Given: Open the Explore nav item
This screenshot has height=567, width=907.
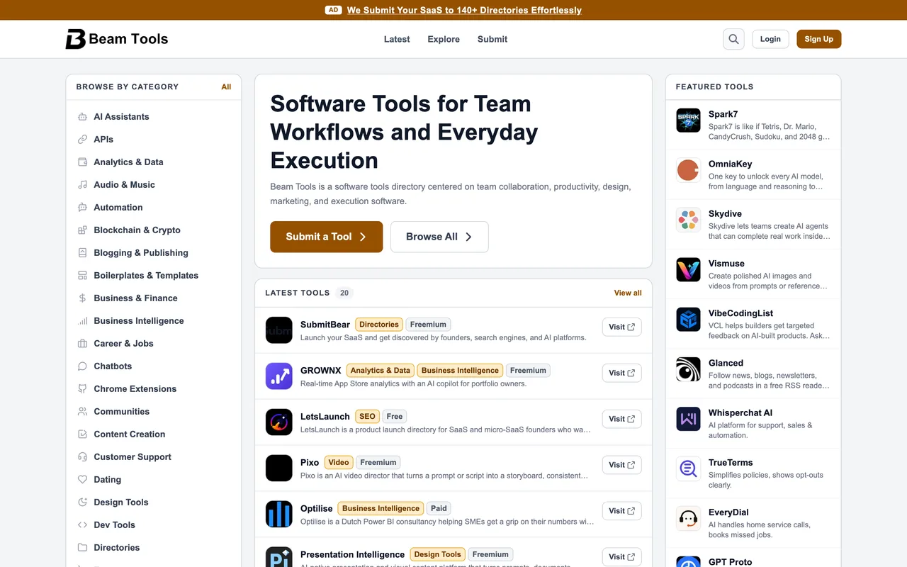Looking at the screenshot, I should tap(444, 39).
